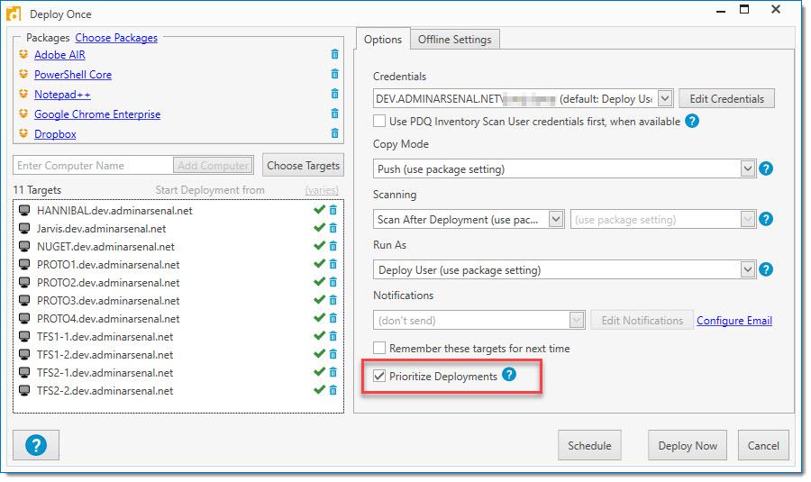This screenshot has height=482, width=811.
Task: Click the Choose Targets button
Action: (303, 166)
